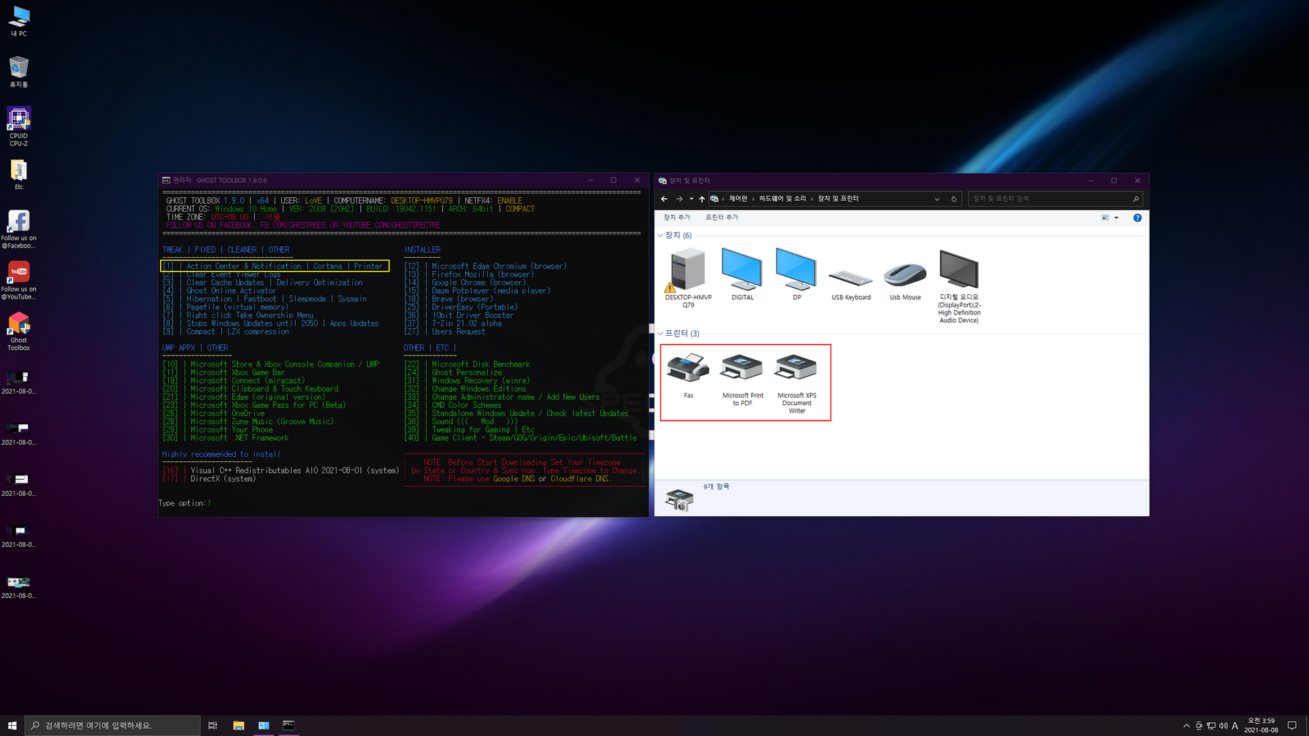
Task: Click the back arrow in 장치 및 프린터 window
Action: tap(664, 199)
